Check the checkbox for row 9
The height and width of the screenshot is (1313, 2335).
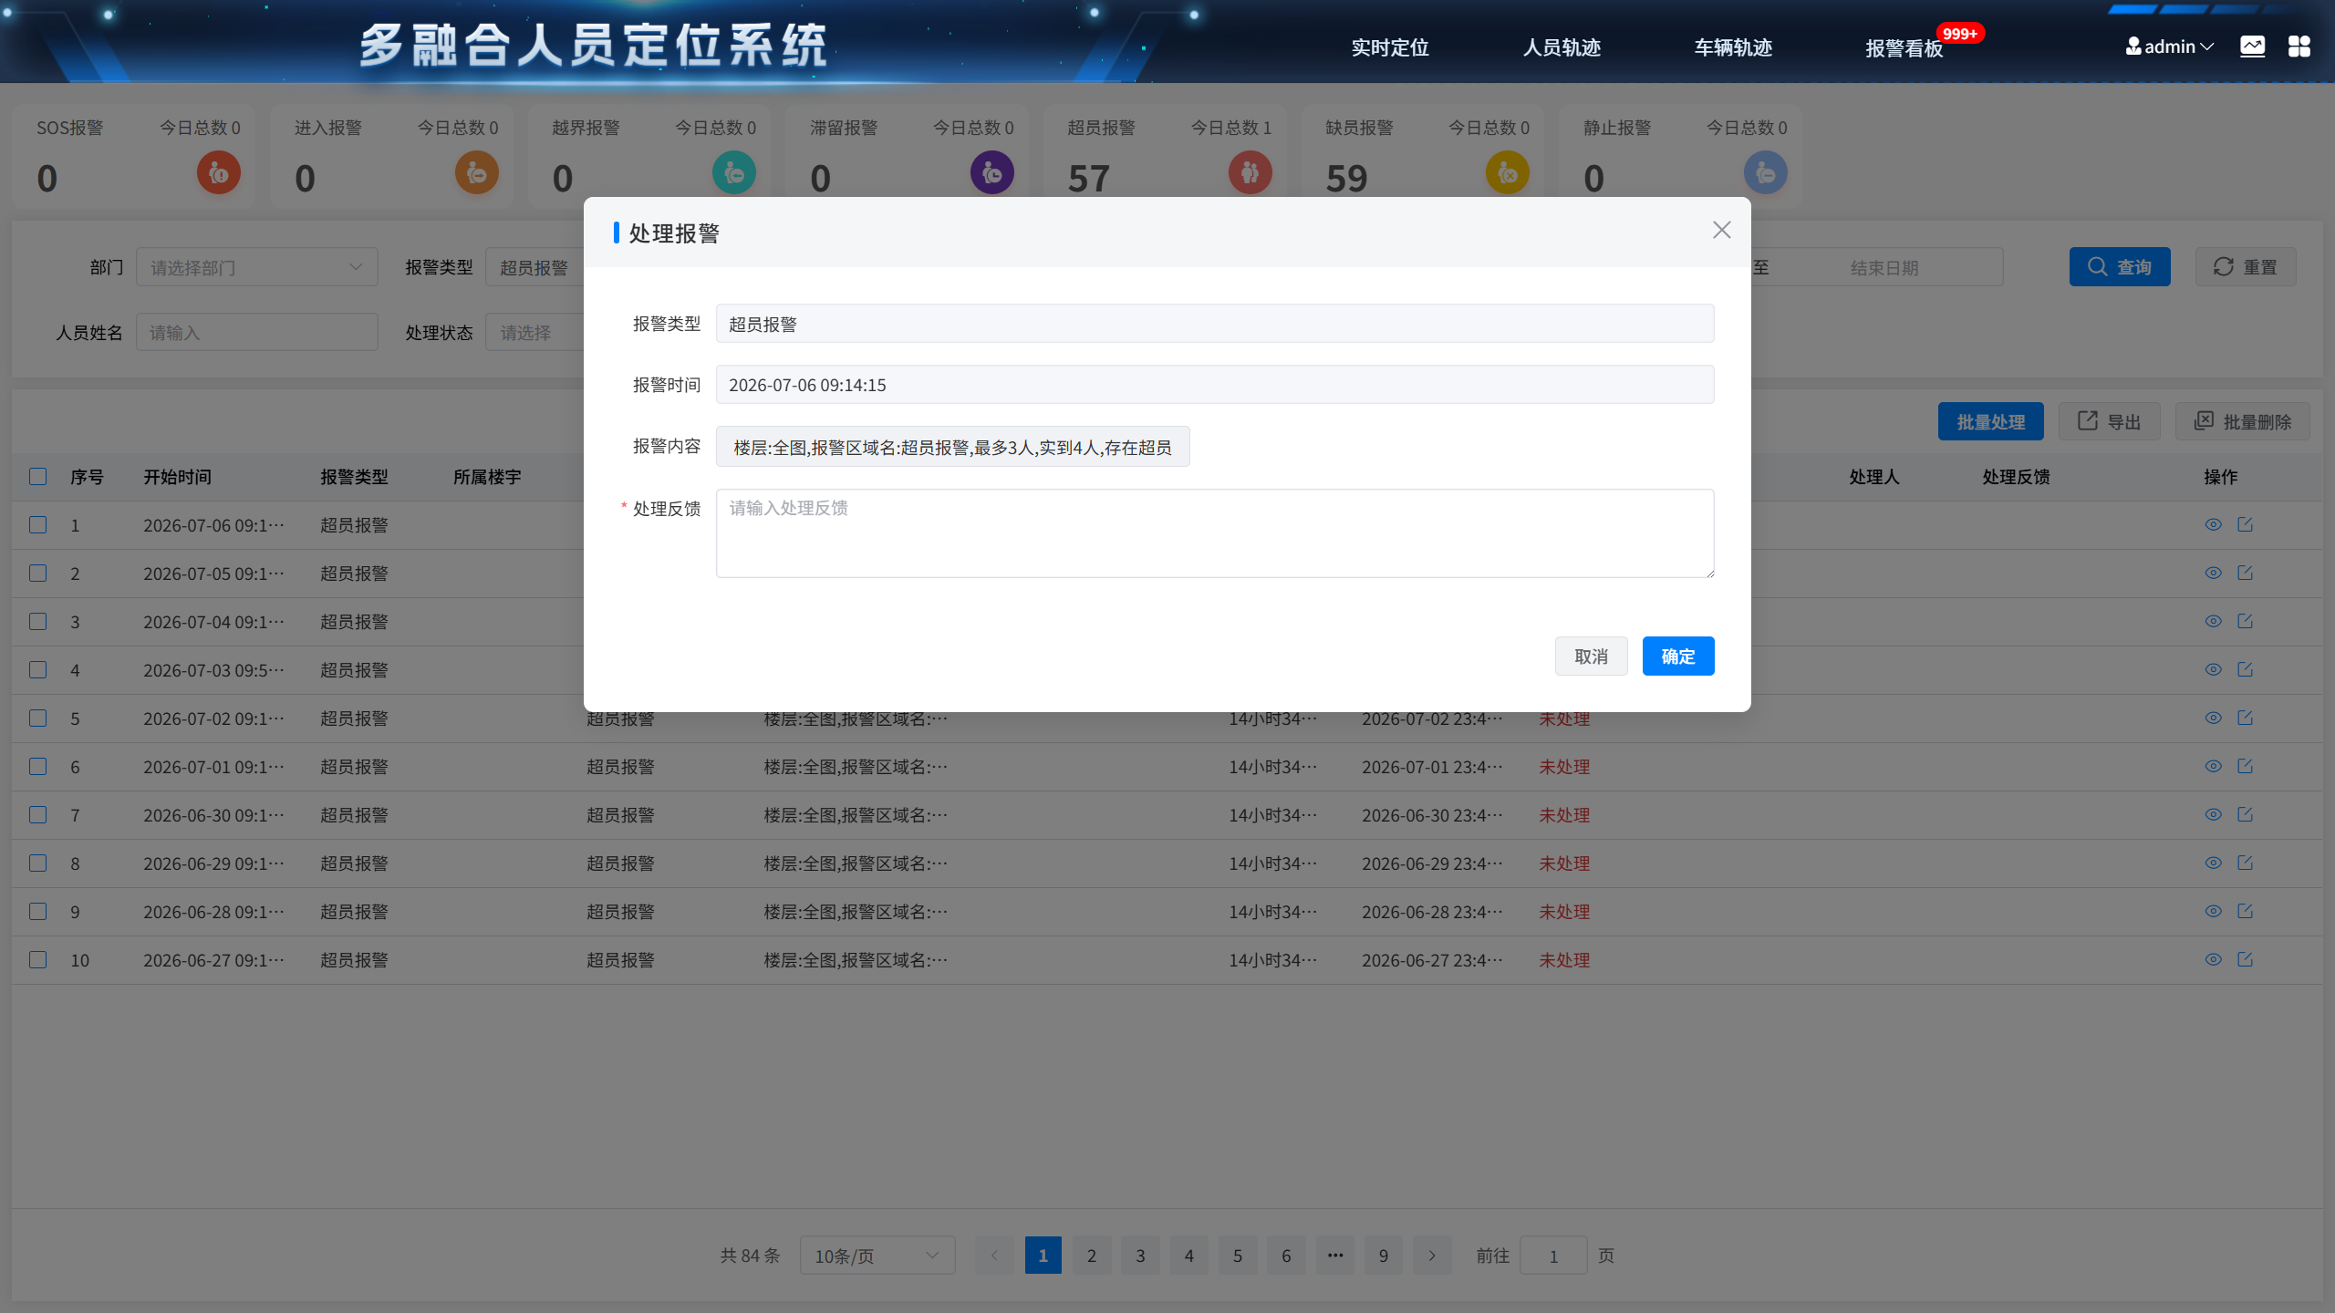pyautogui.click(x=37, y=911)
